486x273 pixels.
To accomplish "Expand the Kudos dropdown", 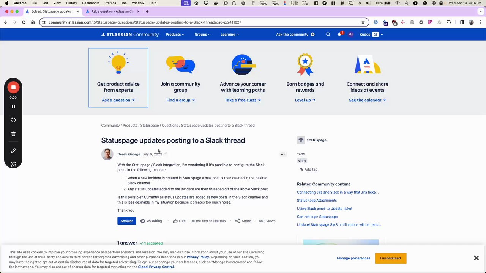I will (x=371, y=35).
